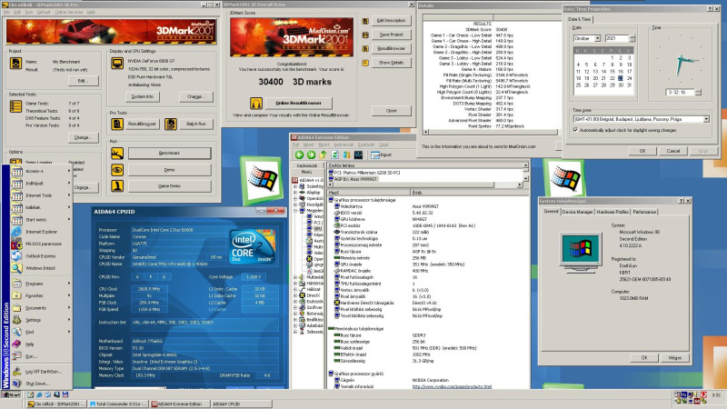Expand the Programs submenu in Start menu
The image size is (727, 409).
pos(41,284)
